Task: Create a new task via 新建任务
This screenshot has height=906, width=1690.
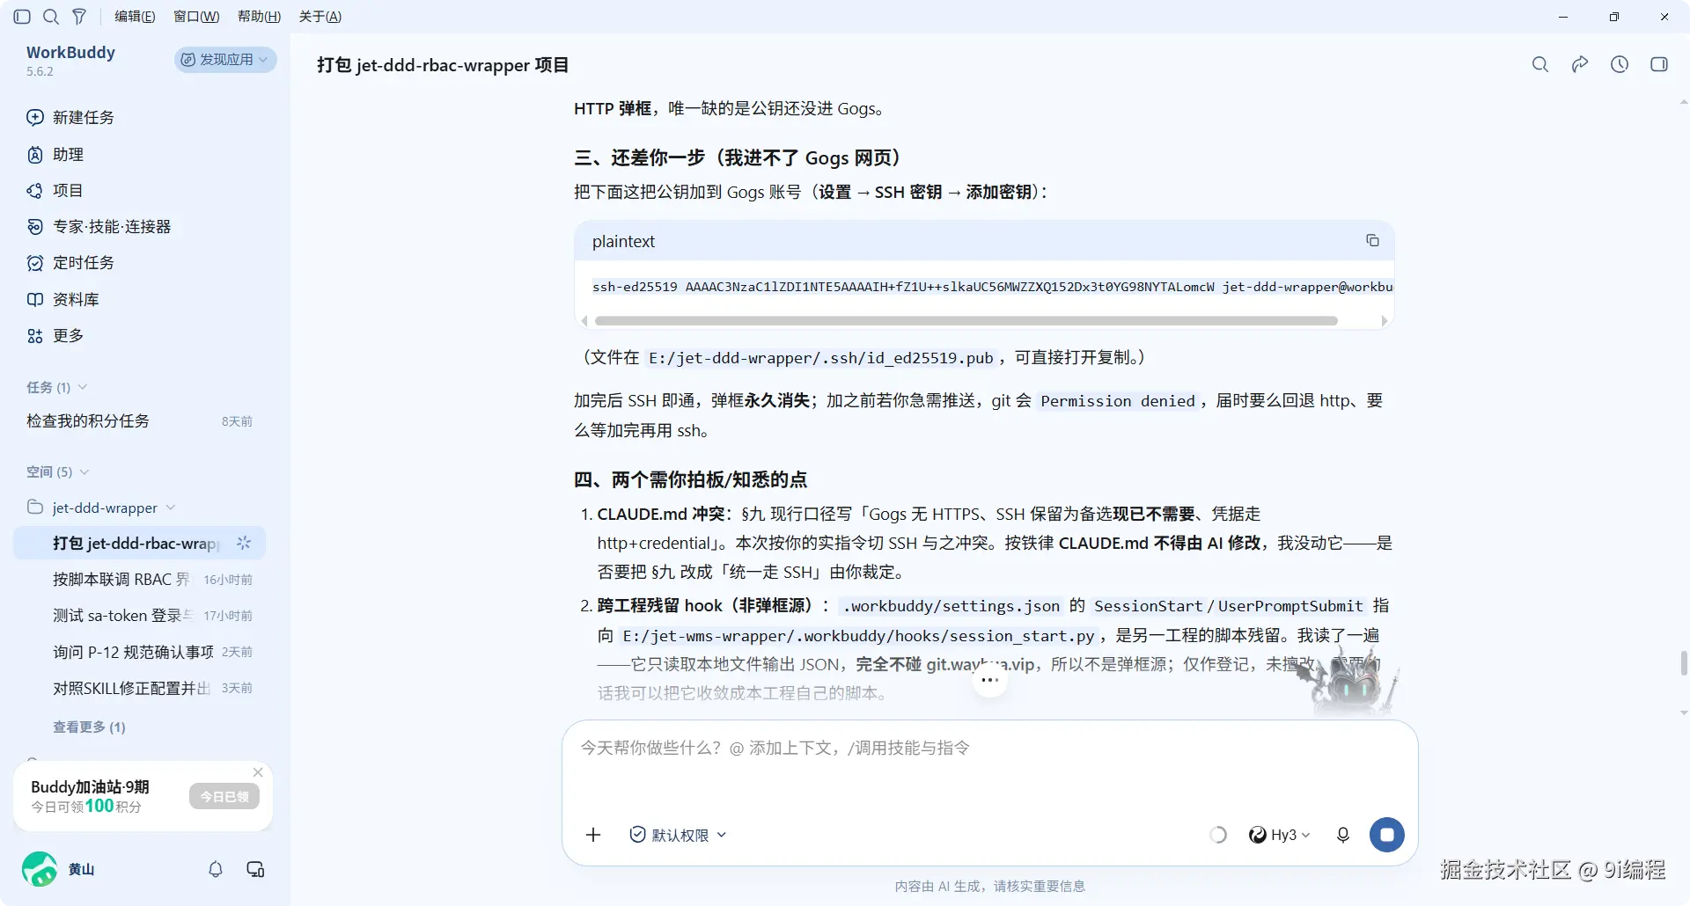Action: 70,118
